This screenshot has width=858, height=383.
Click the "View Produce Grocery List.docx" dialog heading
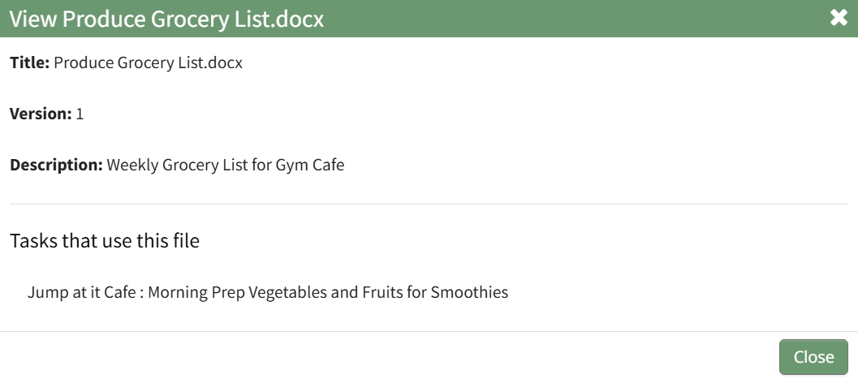coord(166,19)
